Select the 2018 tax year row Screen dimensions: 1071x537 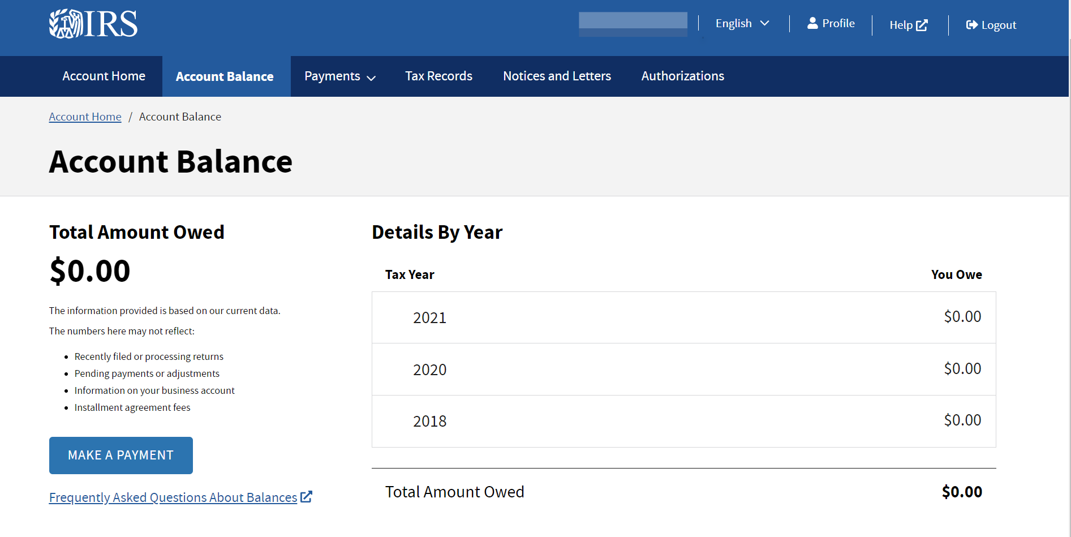pyautogui.click(x=683, y=421)
